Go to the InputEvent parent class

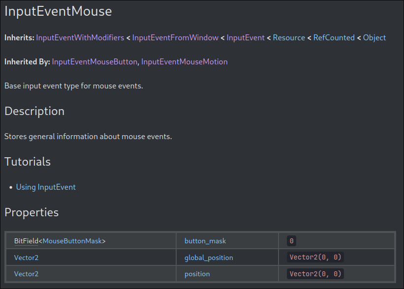[x=246, y=38]
